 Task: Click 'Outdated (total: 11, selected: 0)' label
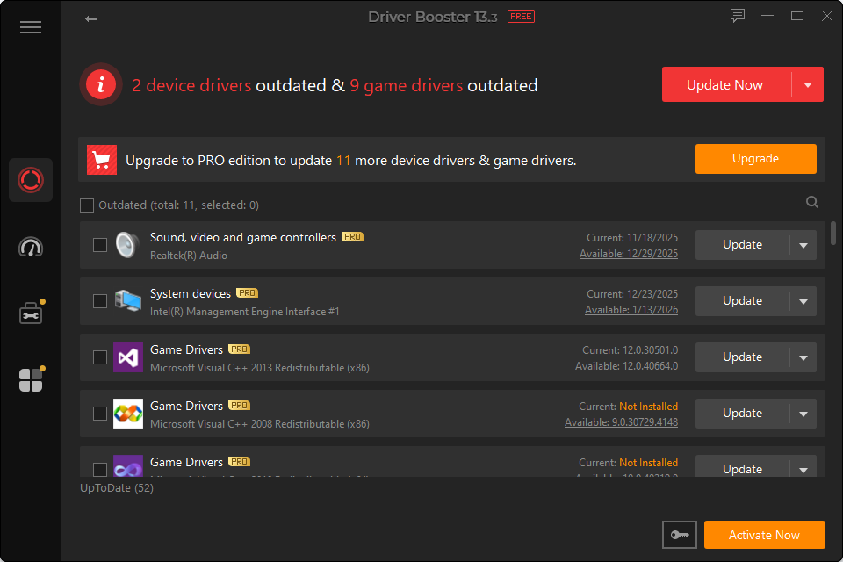[x=178, y=205]
